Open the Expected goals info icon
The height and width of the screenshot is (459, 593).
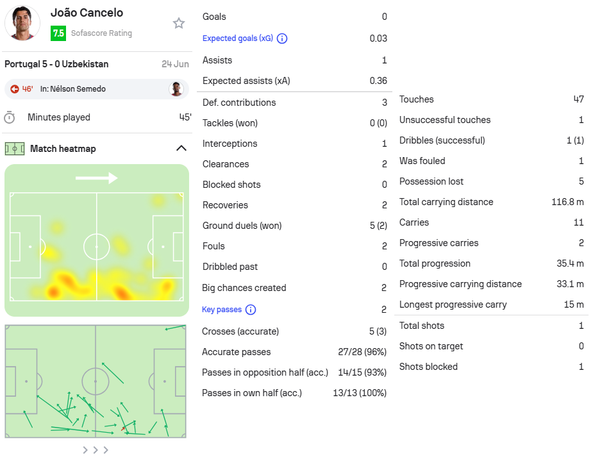tap(282, 38)
